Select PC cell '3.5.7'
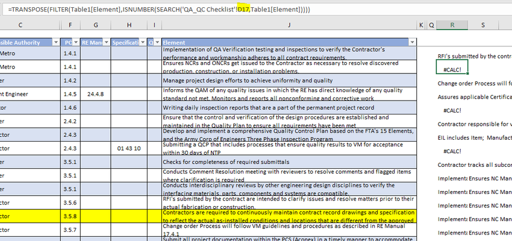This screenshot has height=241, width=512. 70,230
